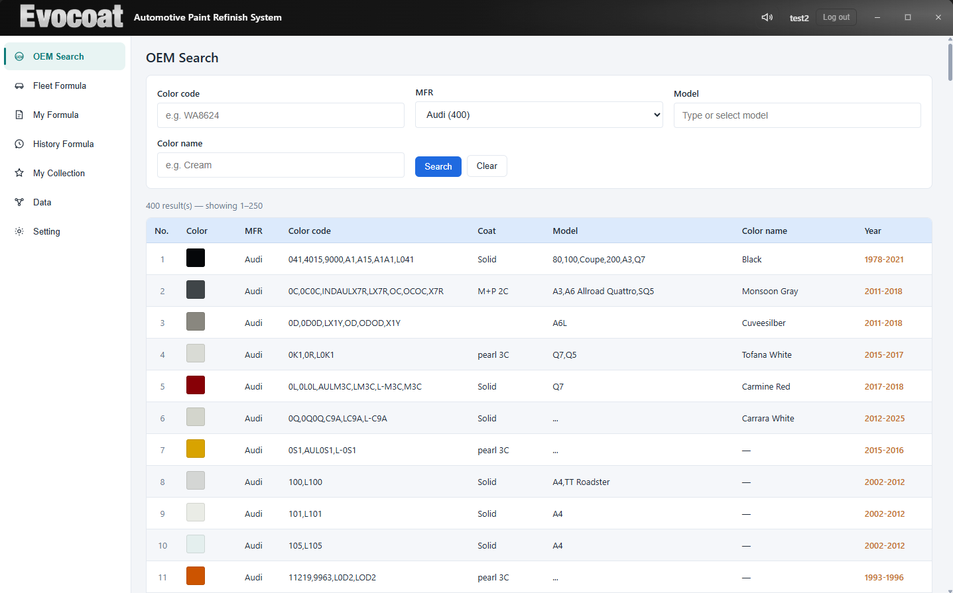Click the MFR column header

[x=253, y=231]
